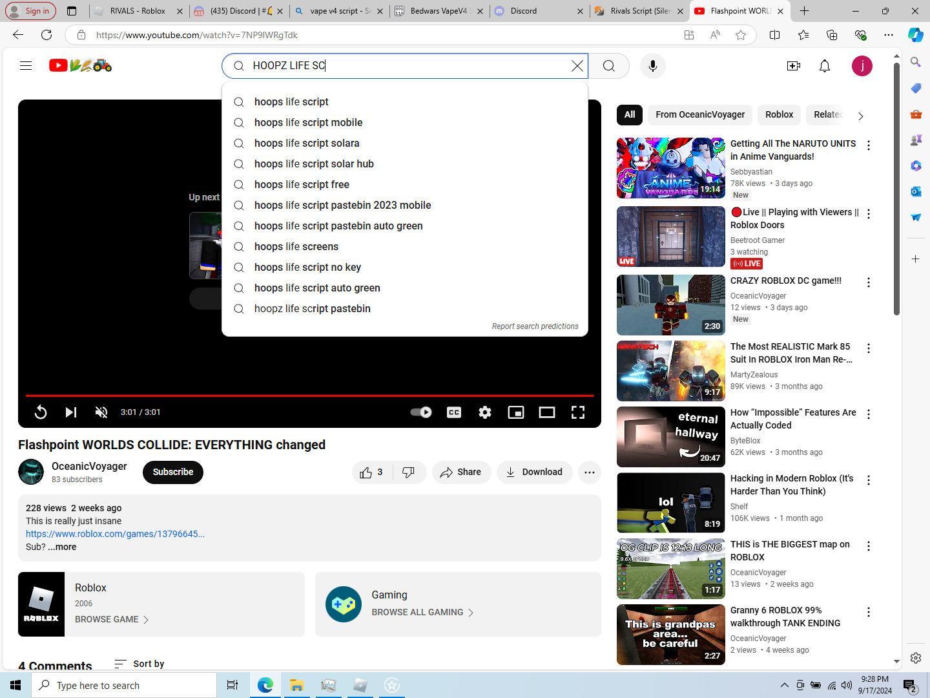Click the taskbar search box
930x698 pixels.
[x=124, y=685]
